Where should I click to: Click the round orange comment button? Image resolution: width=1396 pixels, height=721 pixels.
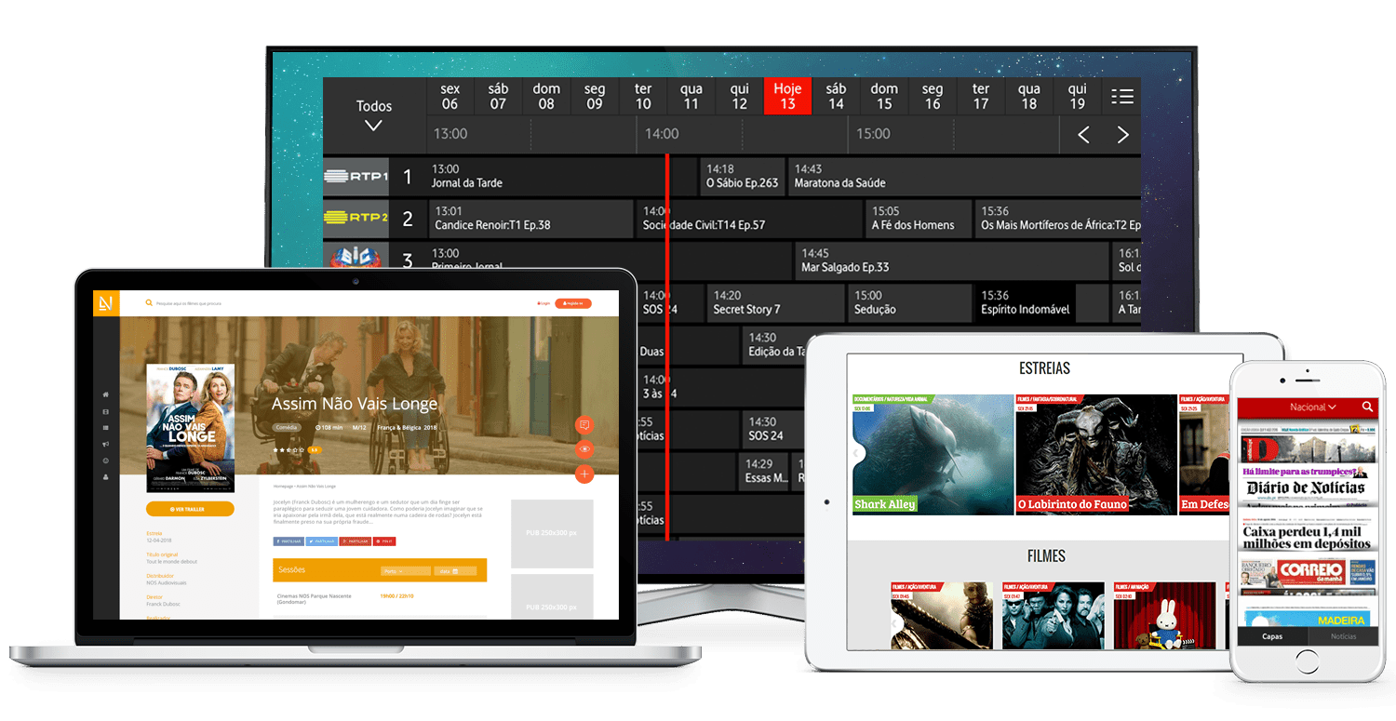584,425
